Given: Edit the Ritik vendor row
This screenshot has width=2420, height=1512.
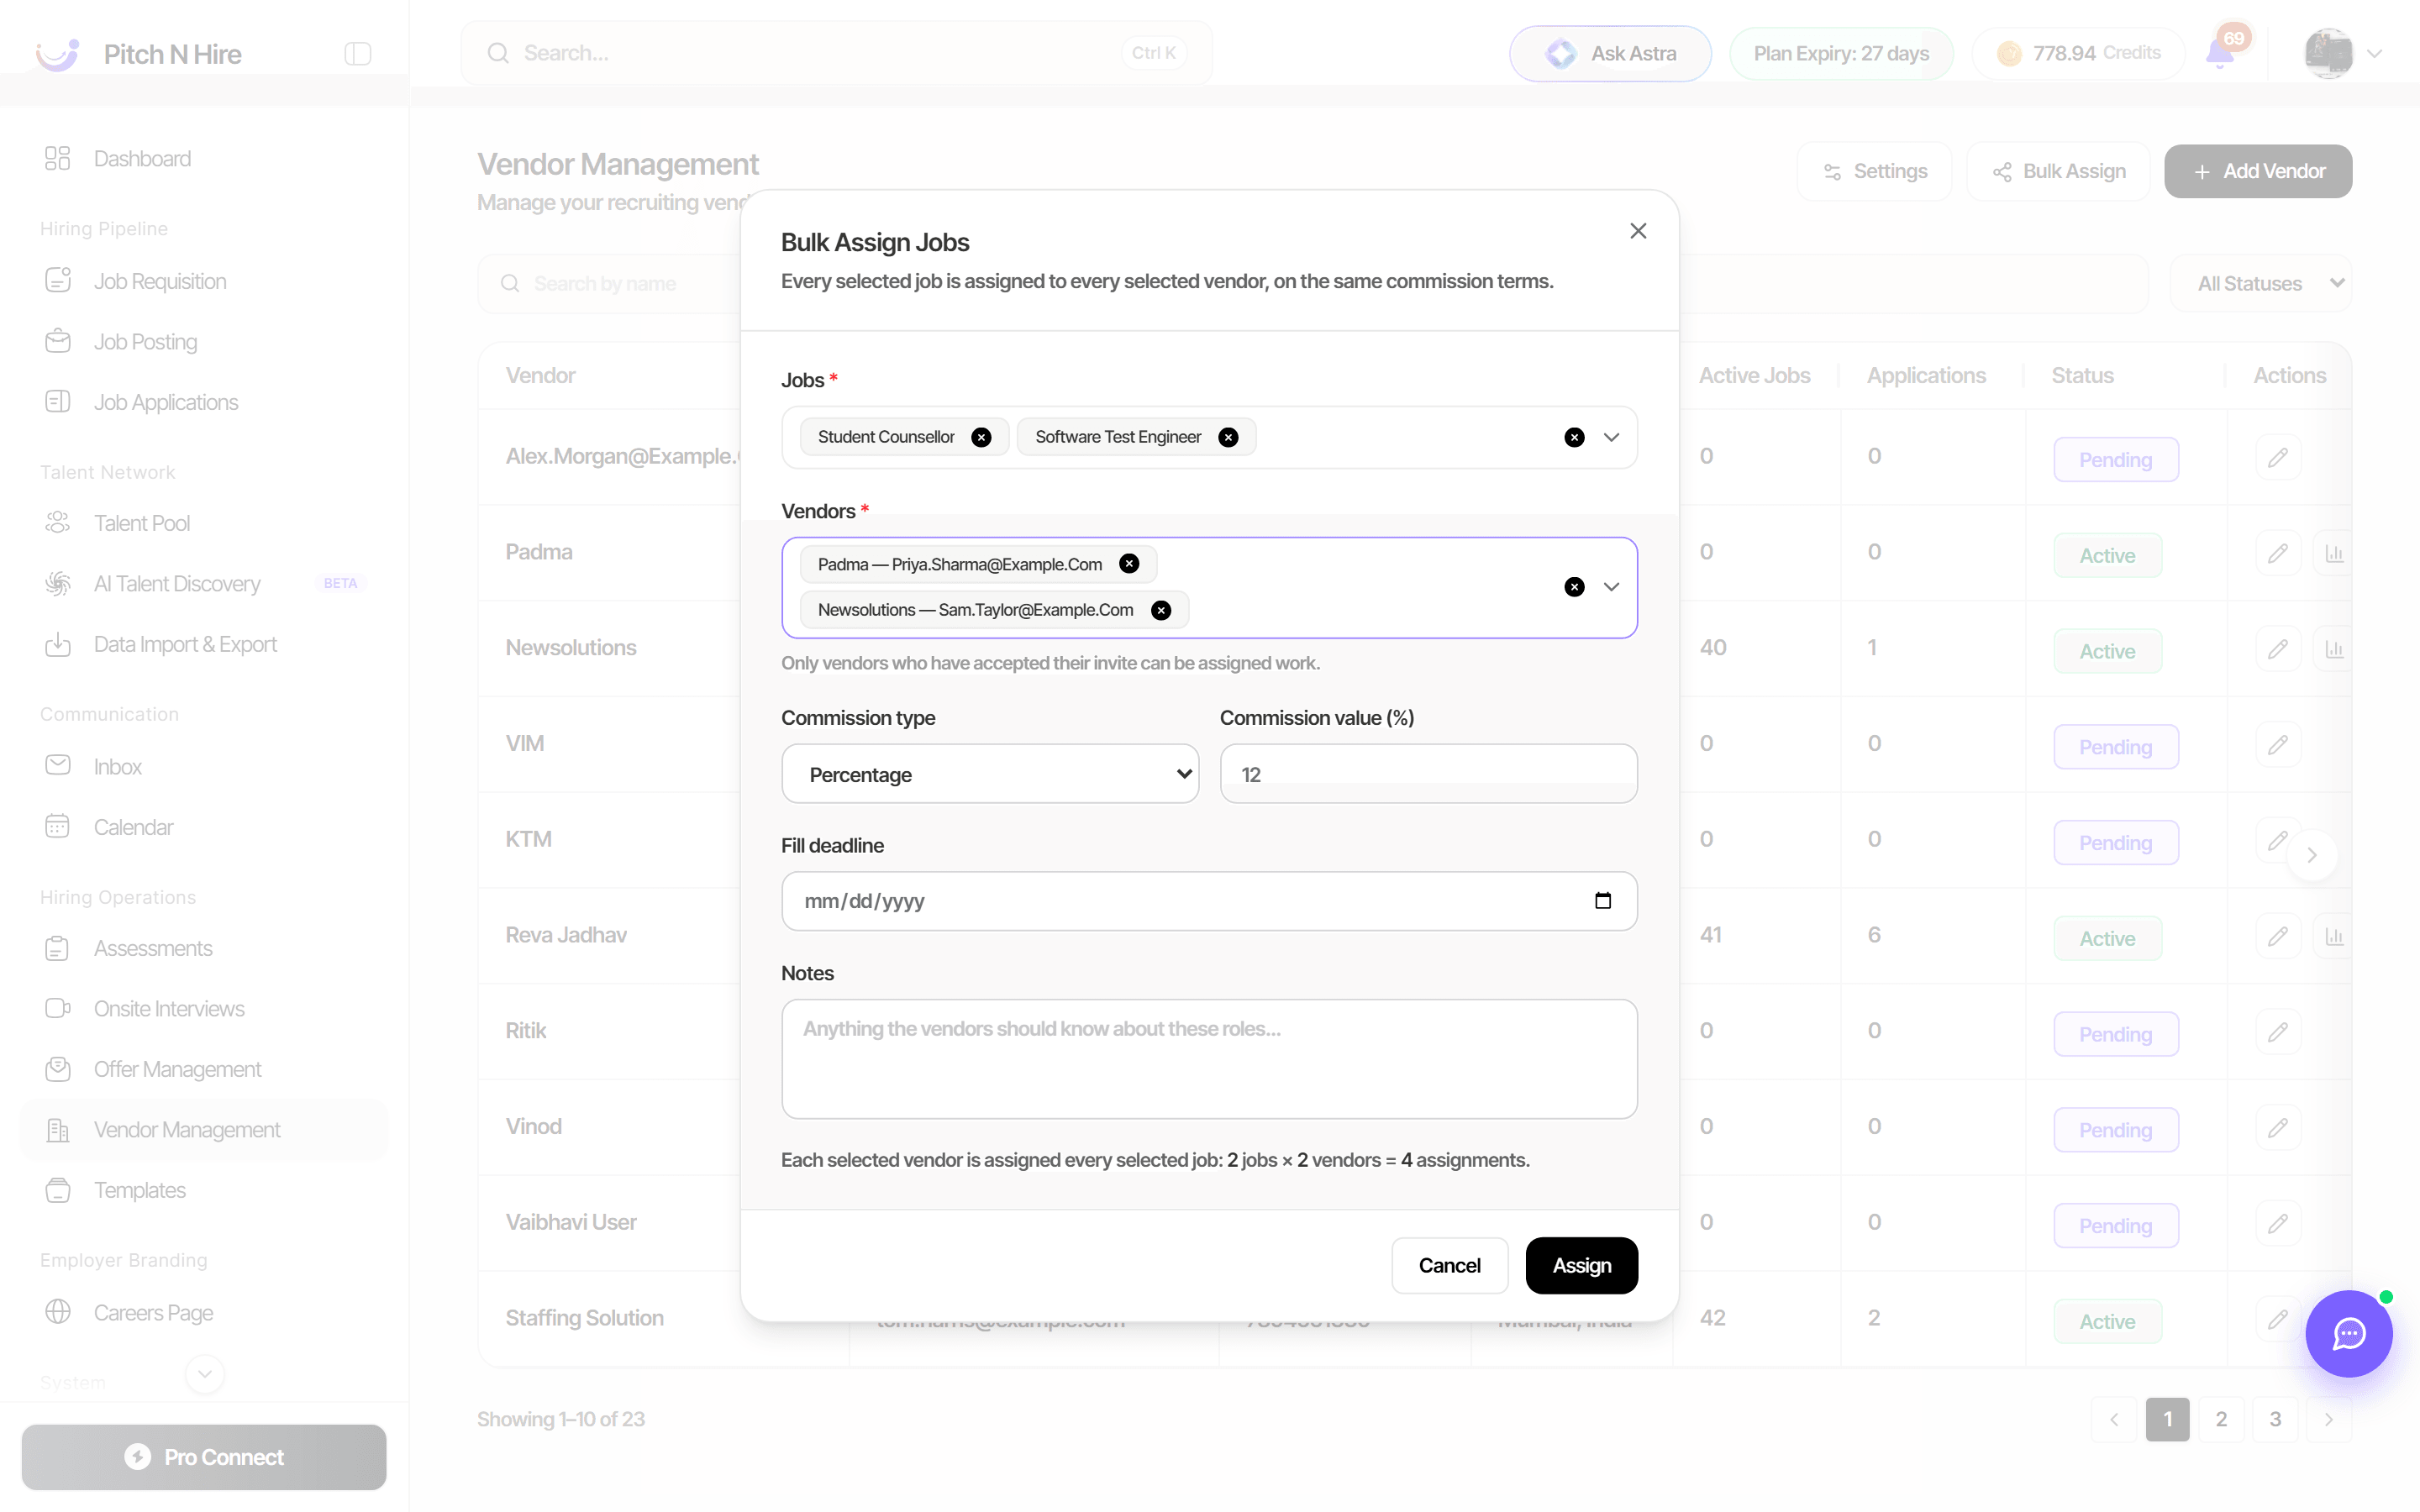Looking at the screenshot, I should (2278, 1033).
